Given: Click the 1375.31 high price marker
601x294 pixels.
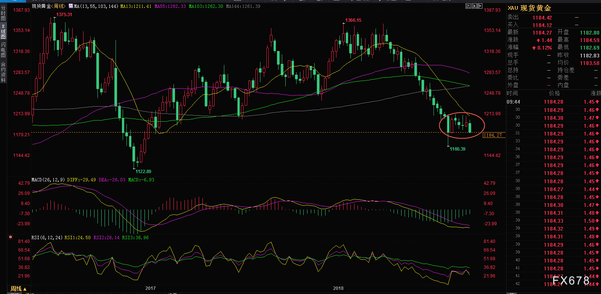Looking at the screenshot, I should (64, 15).
